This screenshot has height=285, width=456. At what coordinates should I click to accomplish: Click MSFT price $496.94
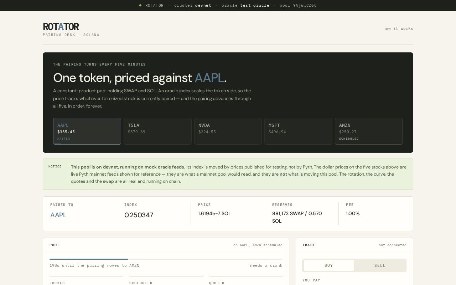pyautogui.click(x=277, y=132)
